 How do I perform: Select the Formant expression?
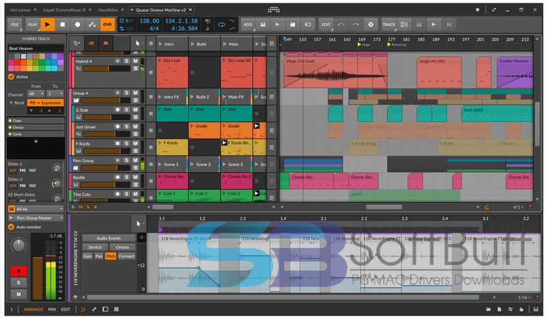click(x=126, y=256)
